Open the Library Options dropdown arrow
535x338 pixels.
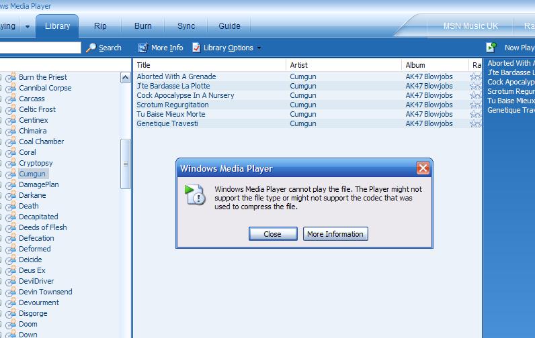(259, 48)
